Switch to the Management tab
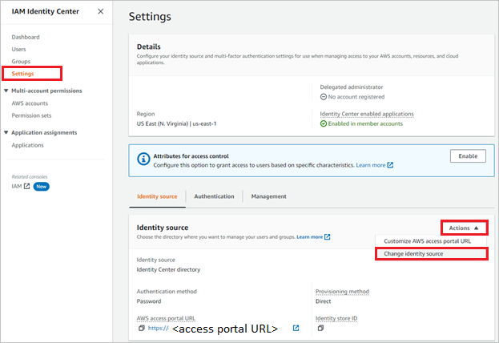 coord(269,196)
